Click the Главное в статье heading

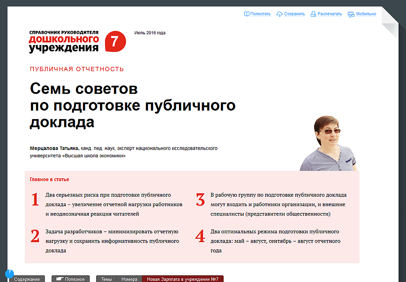click(49, 180)
